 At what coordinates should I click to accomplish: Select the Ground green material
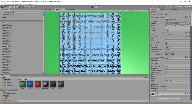[x=22, y=85]
